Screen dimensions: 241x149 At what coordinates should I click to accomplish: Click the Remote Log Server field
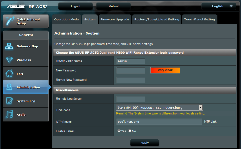click(131, 99)
